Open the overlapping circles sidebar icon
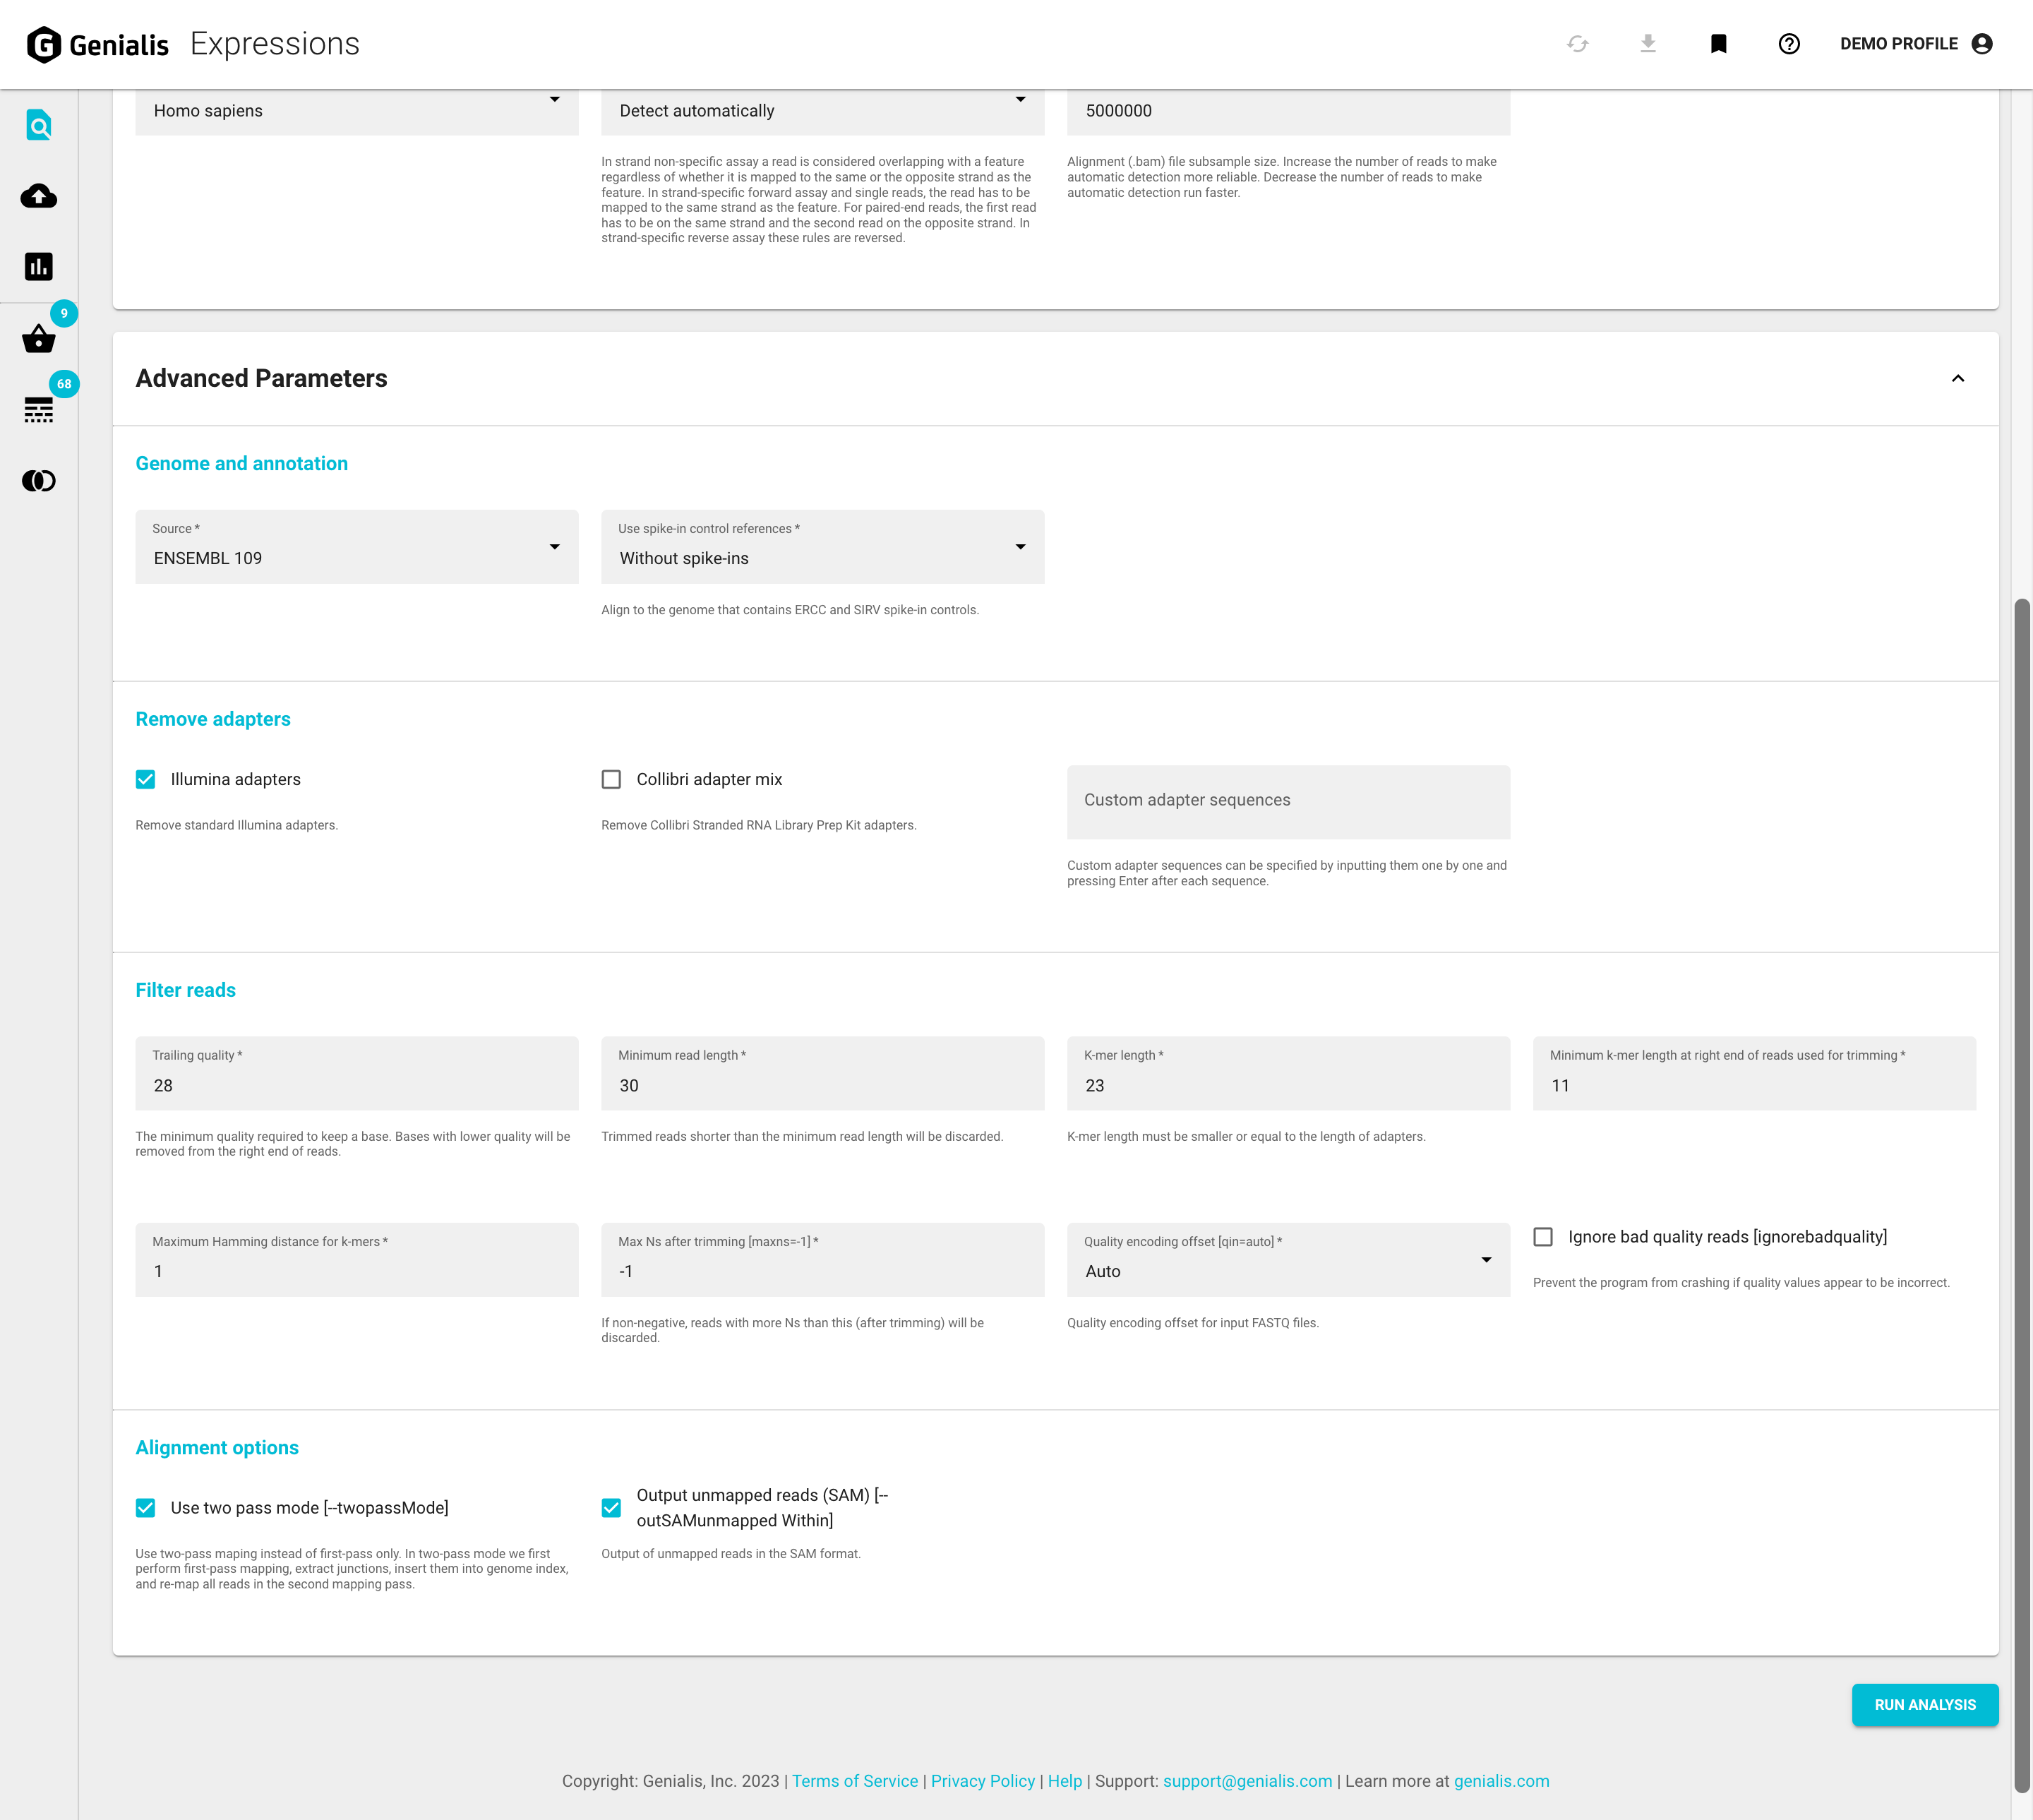 tap(38, 481)
